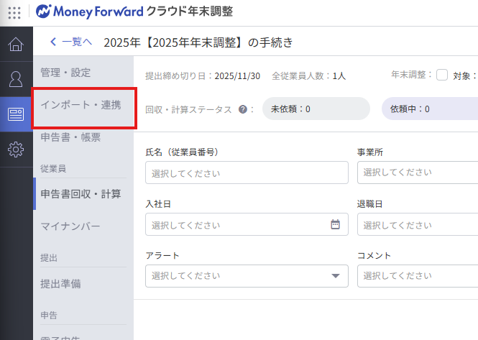The height and width of the screenshot is (340, 478).
Task: Select the highlighted year-end adjustment card icon
Action: pos(16,114)
